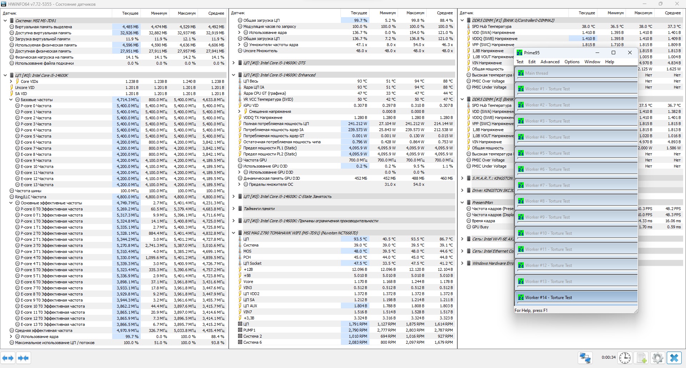Click the 1,791 RPM fan value
Image resolution: width=686 pixels, height=368 pixels.
coord(358,324)
